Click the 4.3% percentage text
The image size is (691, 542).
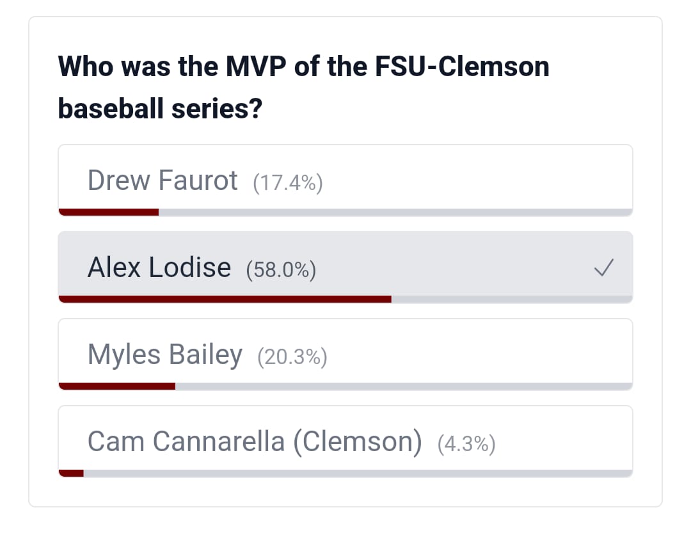(x=466, y=443)
